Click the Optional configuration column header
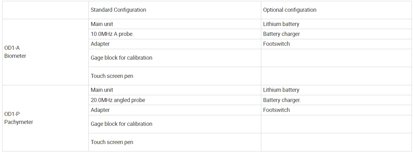 click(290, 10)
